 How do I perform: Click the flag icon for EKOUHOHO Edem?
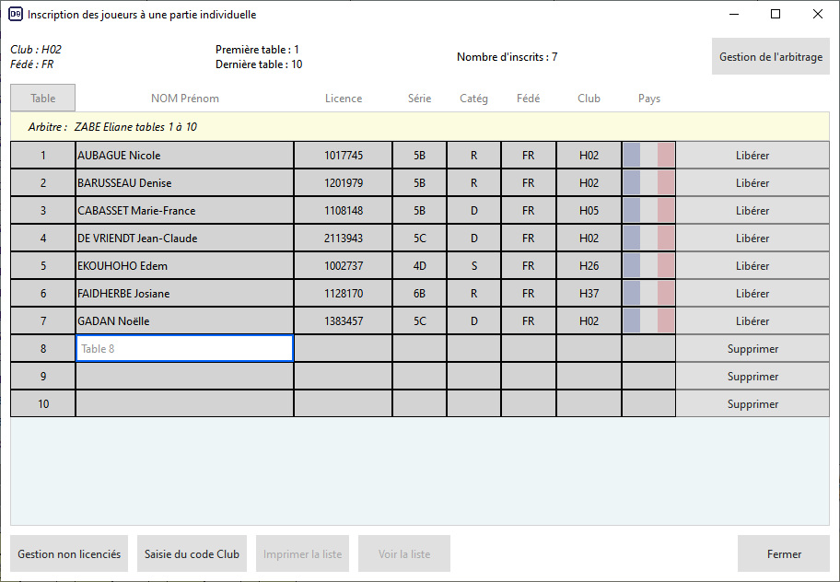(648, 266)
